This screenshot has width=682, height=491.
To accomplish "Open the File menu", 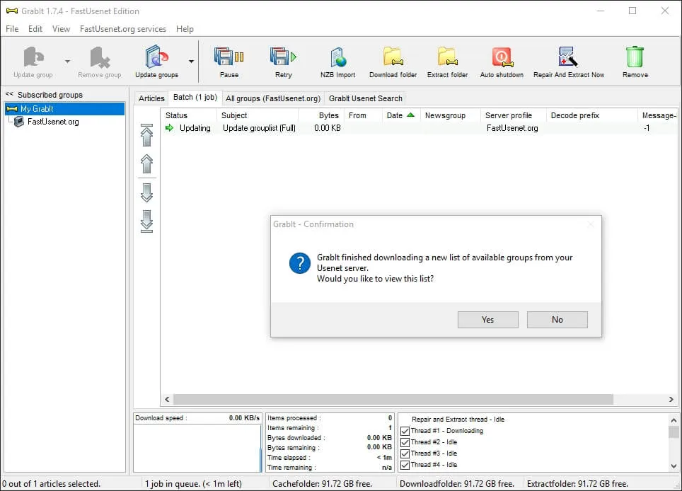I will coord(12,29).
